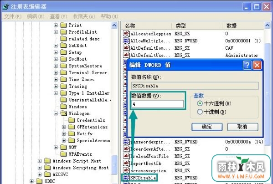Confirm with the 确定 button
273x184 pixels.
(207, 127)
